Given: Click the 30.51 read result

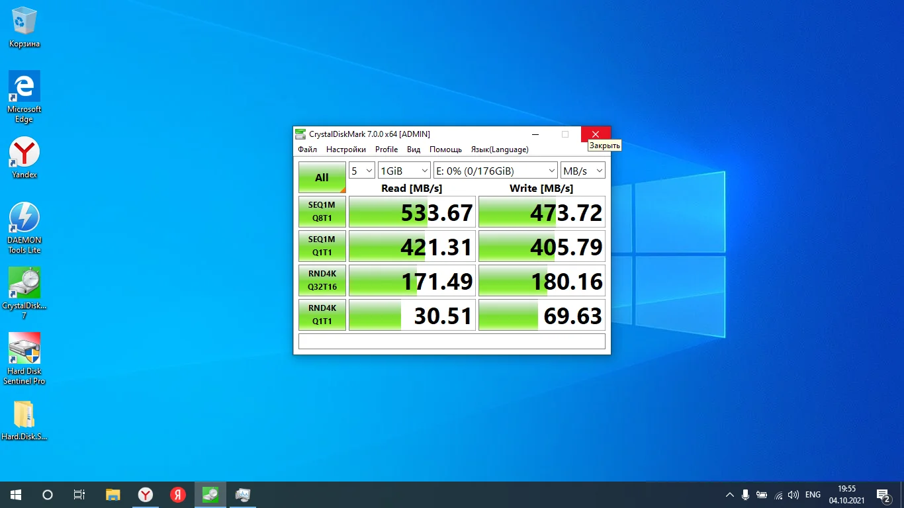Looking at the screenshot, I should [412, 316].
